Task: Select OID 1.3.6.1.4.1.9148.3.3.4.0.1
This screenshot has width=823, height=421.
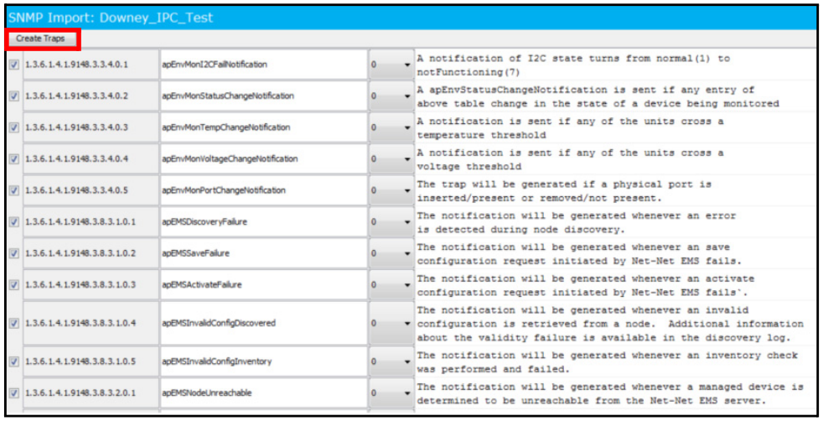Action: (91, 65)
